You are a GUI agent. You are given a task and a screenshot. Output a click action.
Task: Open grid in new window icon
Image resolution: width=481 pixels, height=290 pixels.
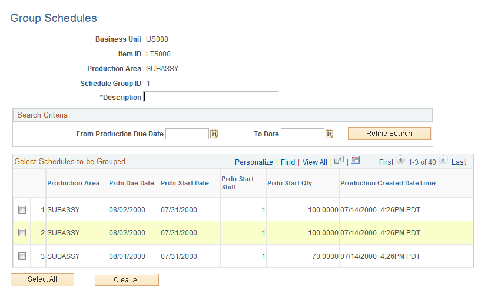pos(339,160)
